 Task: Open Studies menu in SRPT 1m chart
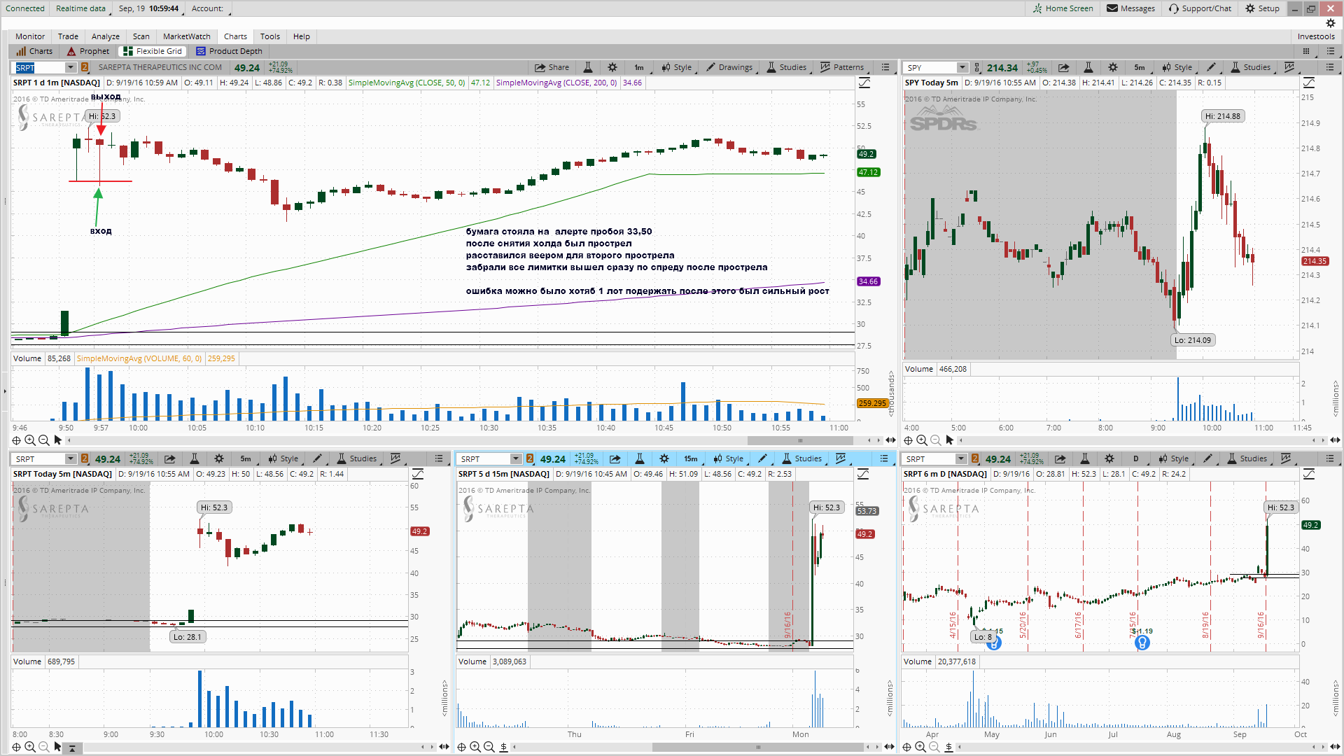[787, 67]
